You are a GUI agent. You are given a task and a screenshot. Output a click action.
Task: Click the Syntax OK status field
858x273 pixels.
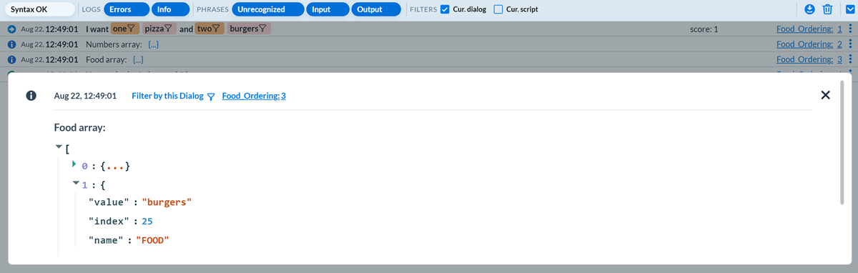tap(39, 9)
